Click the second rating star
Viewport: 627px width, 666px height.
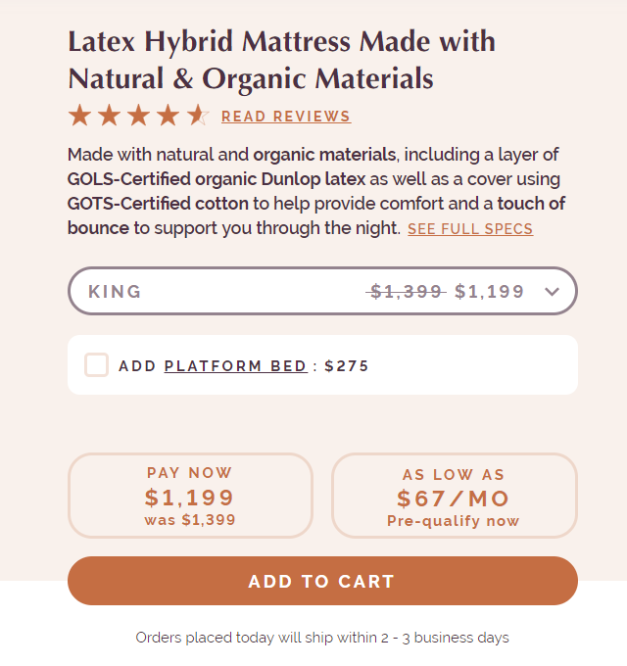click(109, 116)
